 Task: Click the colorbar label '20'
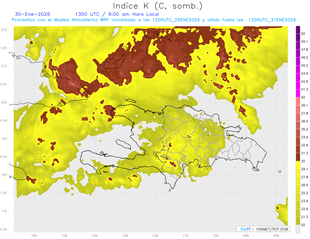point(304,225)
